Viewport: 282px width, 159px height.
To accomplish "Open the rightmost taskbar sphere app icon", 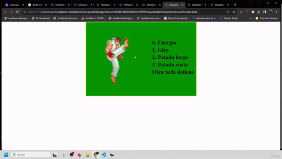I will point(112,155).
